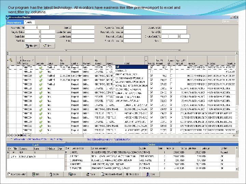Toggle Res. LL checkbox in the first grid row
The image size is (246, 184).
point(151,67)
